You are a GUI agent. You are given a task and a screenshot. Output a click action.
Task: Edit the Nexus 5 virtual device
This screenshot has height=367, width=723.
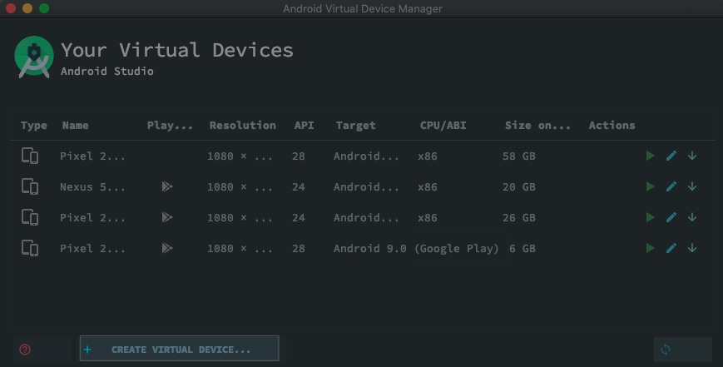pos(671,186)
